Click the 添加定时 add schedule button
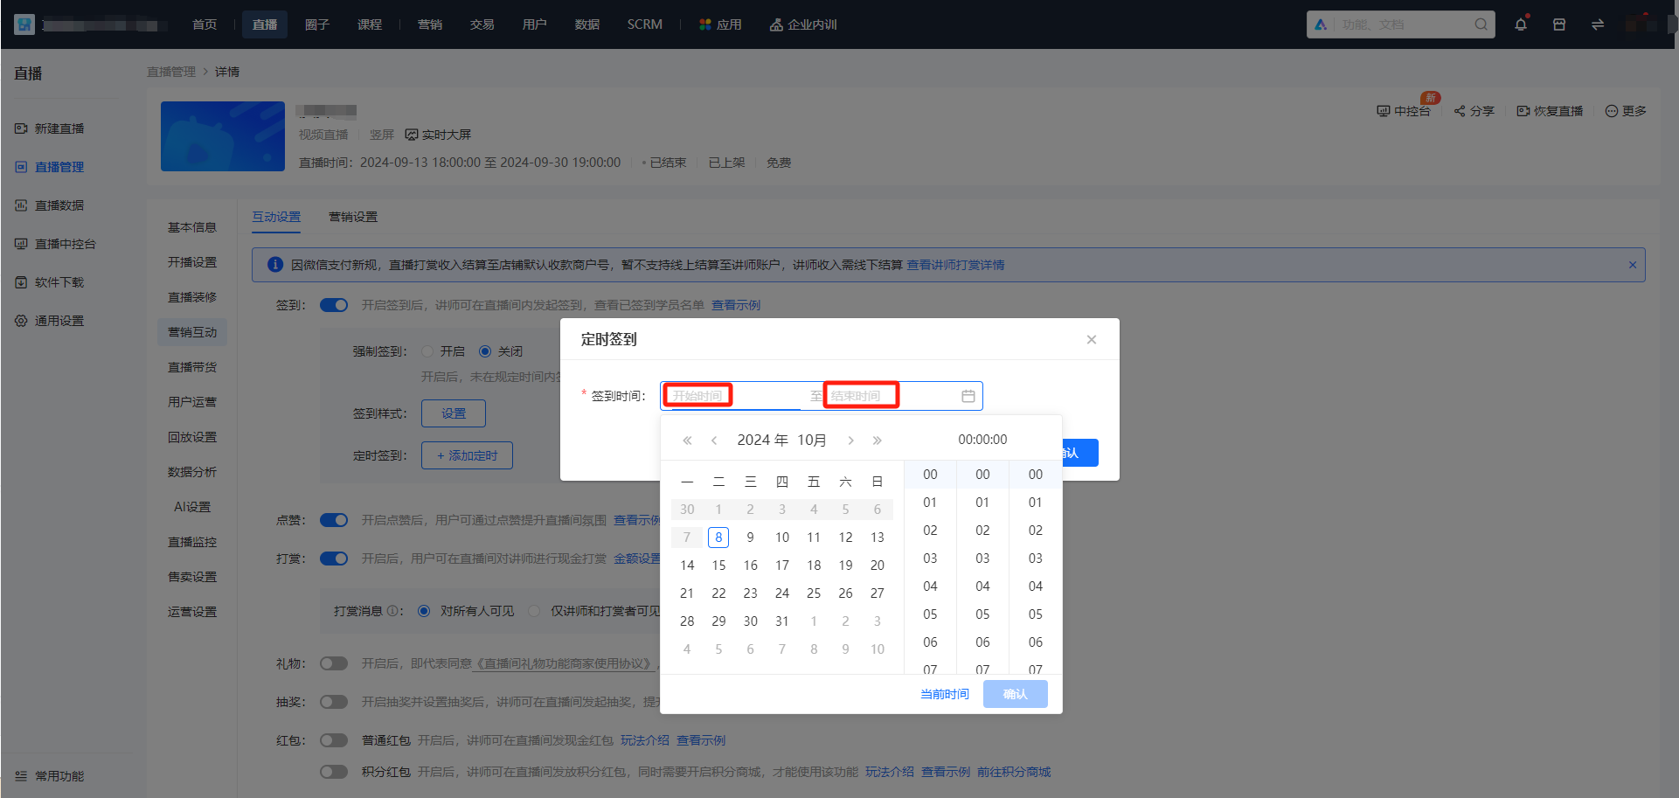This screenshot has width=1679, height=798. (x=467, y=455)
